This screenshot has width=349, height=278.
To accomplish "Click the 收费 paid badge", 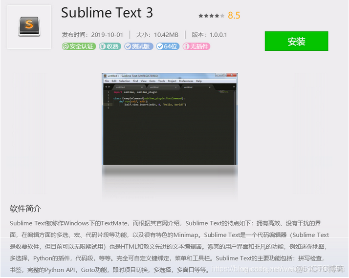I will (x=110, y=46).
